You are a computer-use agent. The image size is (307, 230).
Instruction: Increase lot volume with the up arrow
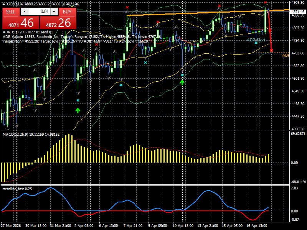click(x=54, y=11)
